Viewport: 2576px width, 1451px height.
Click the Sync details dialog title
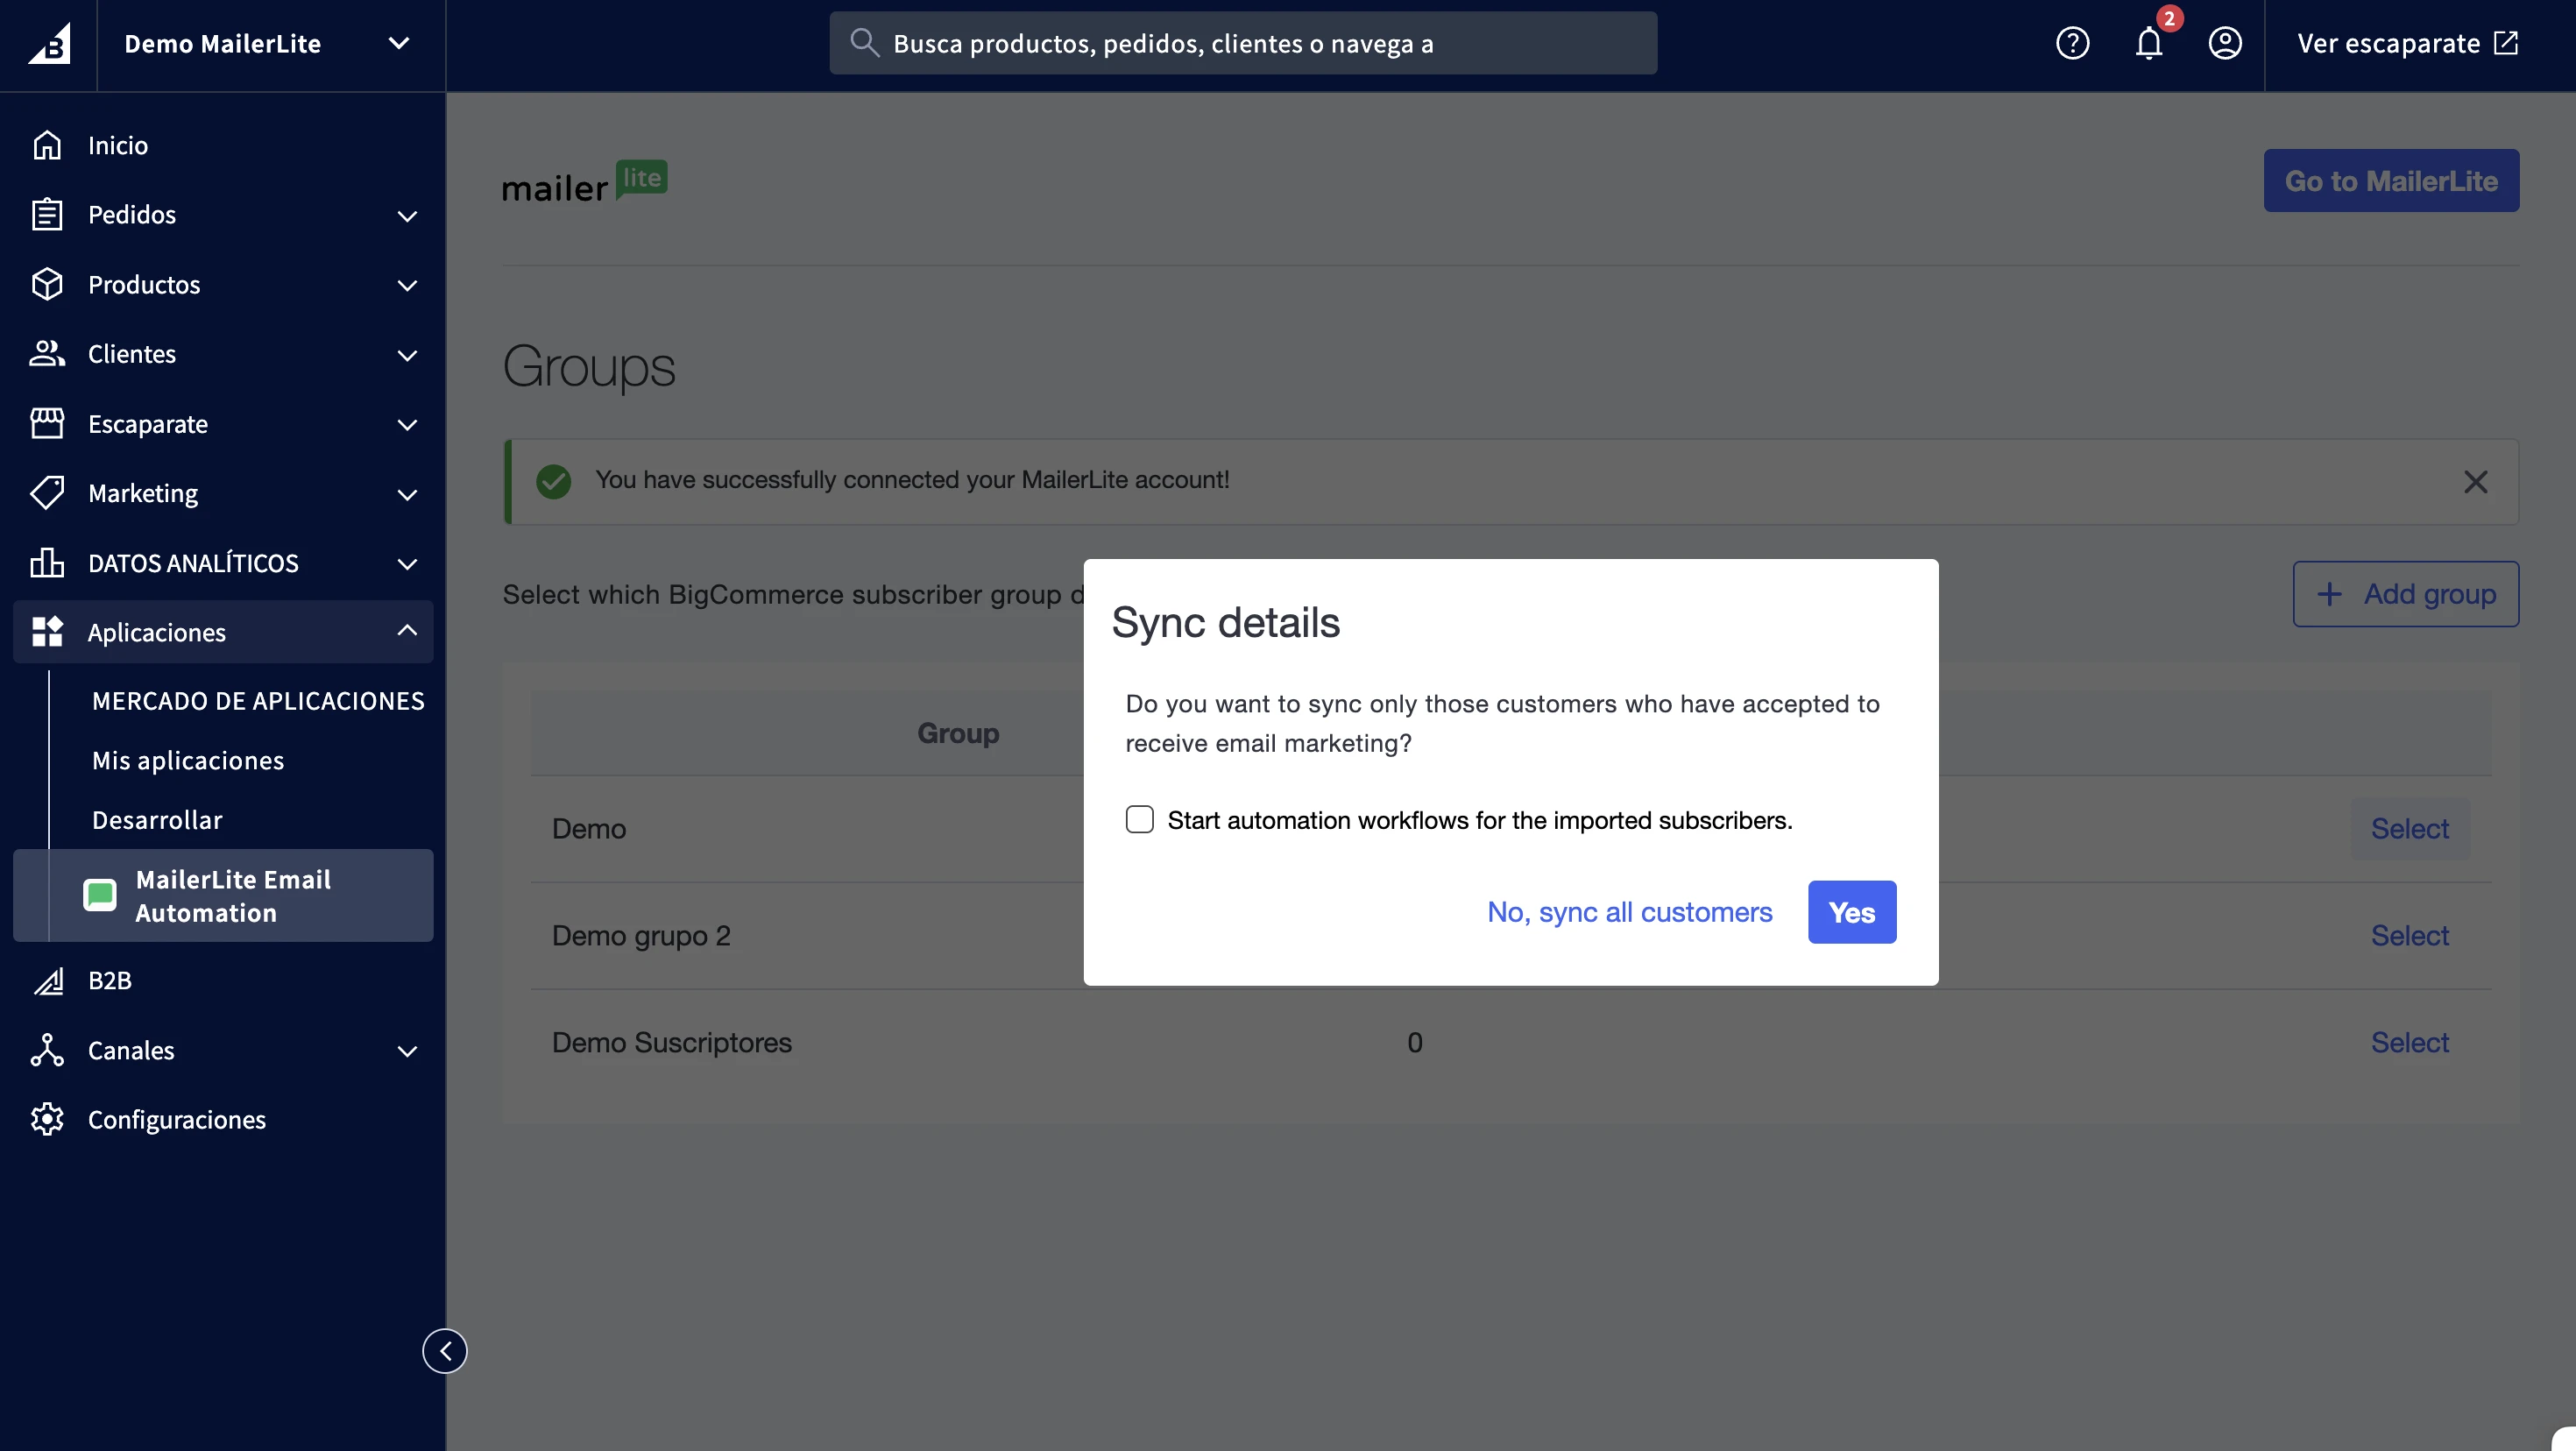pos(1225,623)
